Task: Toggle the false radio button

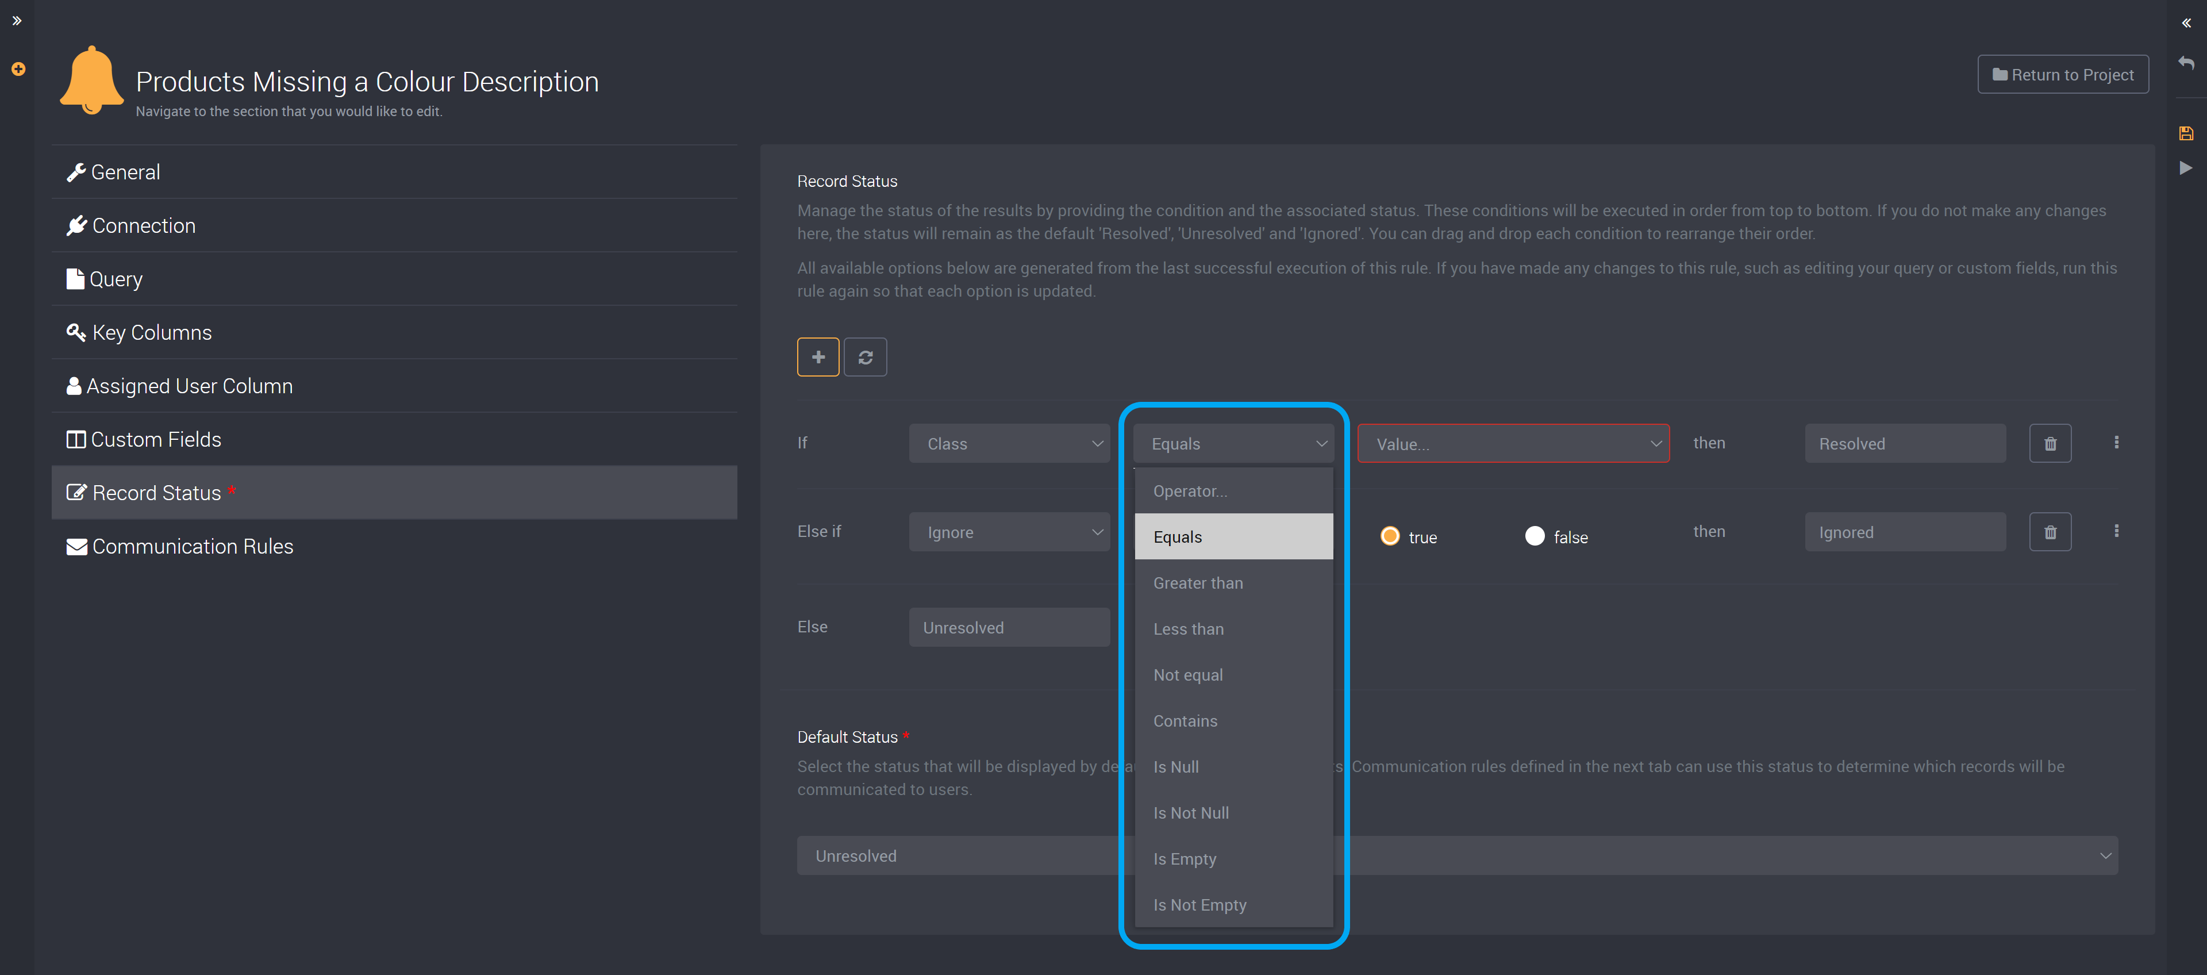Action: click(1533, 535)
